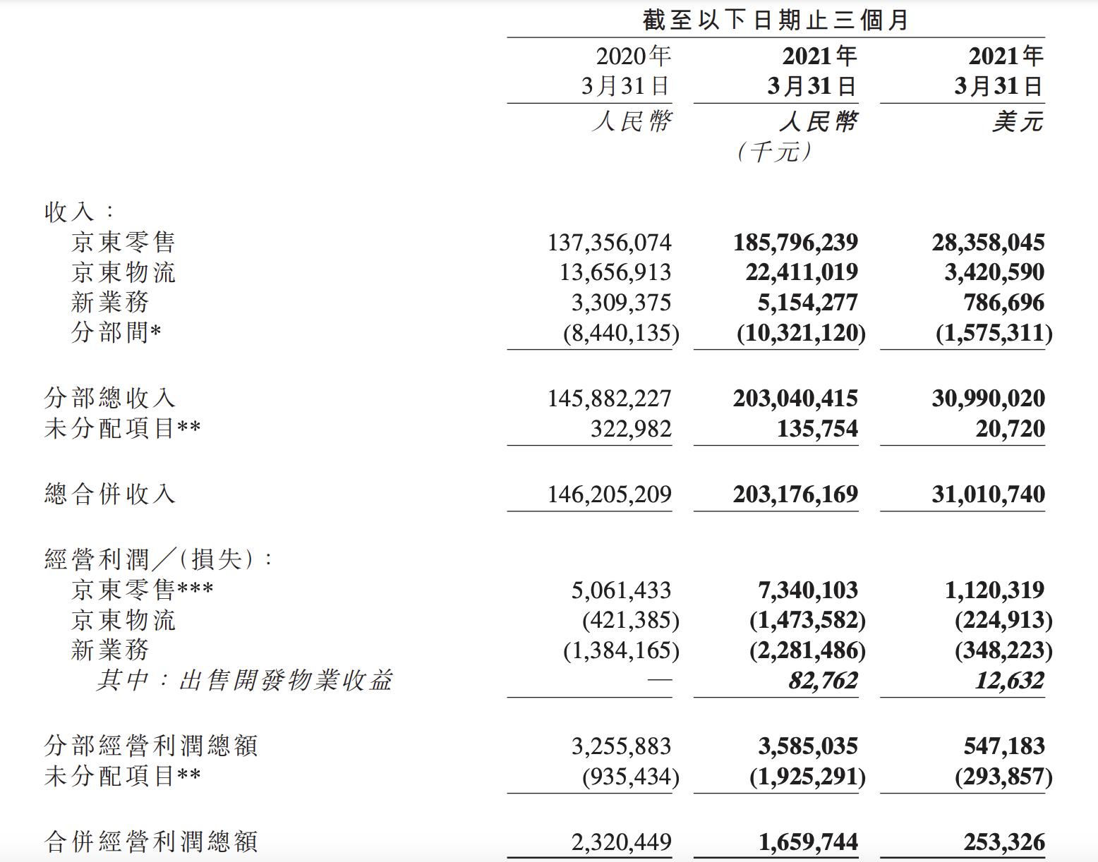Screen dimensions: 1098x862
Task: Select the value 3,255,883
Action: pos(622,746)
